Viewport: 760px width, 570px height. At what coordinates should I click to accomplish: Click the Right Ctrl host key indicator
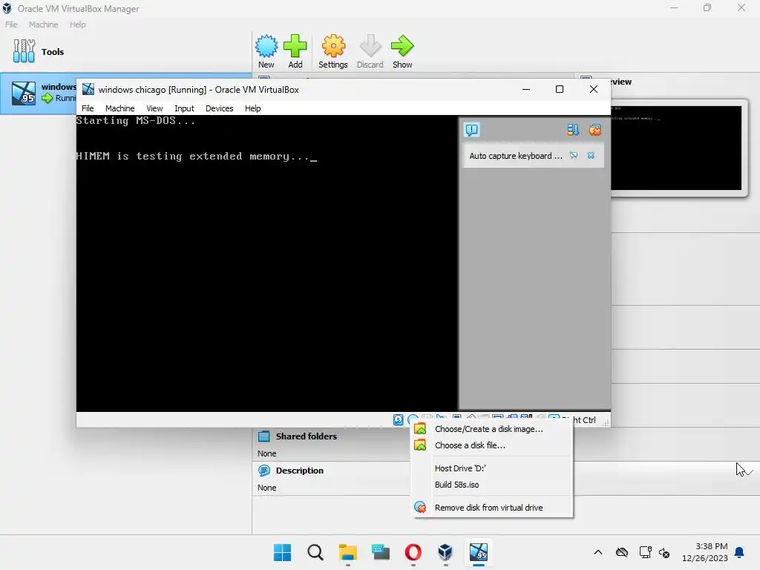[585, 420]
